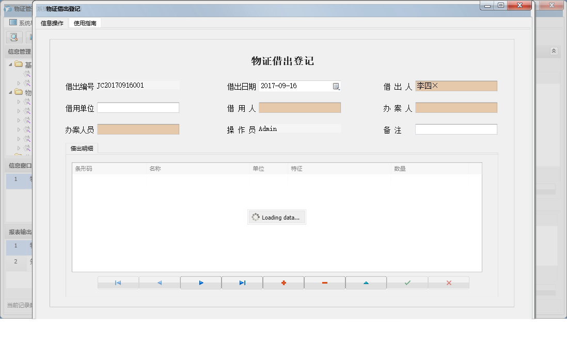Click the 借用人 input field
This screenshot has height=348, width=567.
click(300, 108)
